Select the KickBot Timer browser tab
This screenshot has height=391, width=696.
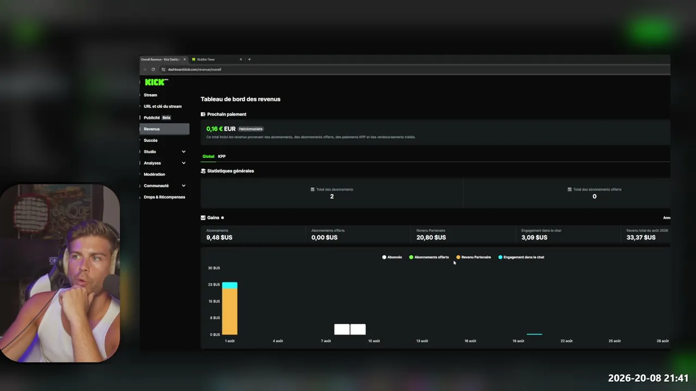click(x=217, y=59)
